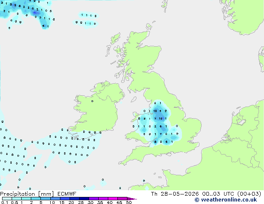Viewport: 264px width, 204px height.
Task: Select the 25–30 mm dark navy legend box
Action: coord(84,199)
